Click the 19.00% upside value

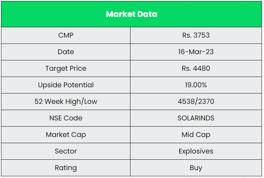pyautogui.click(x=196, y=85)
